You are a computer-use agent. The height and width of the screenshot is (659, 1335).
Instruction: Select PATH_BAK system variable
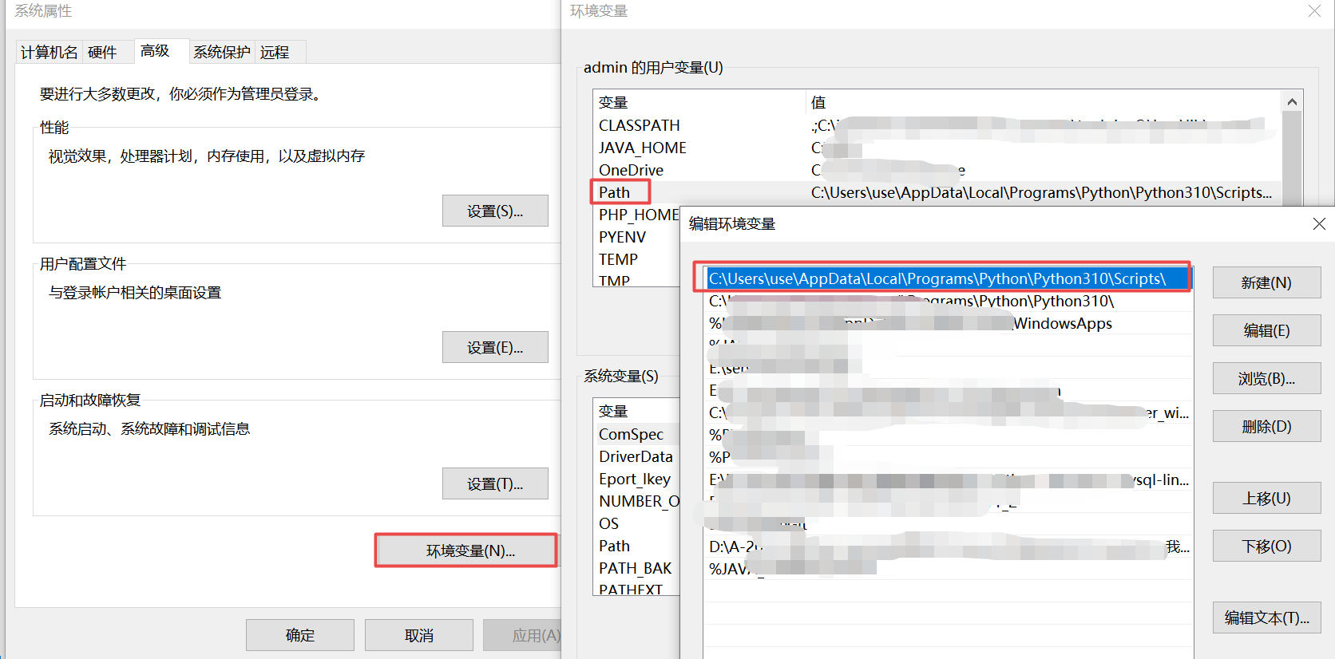point(637,568)
